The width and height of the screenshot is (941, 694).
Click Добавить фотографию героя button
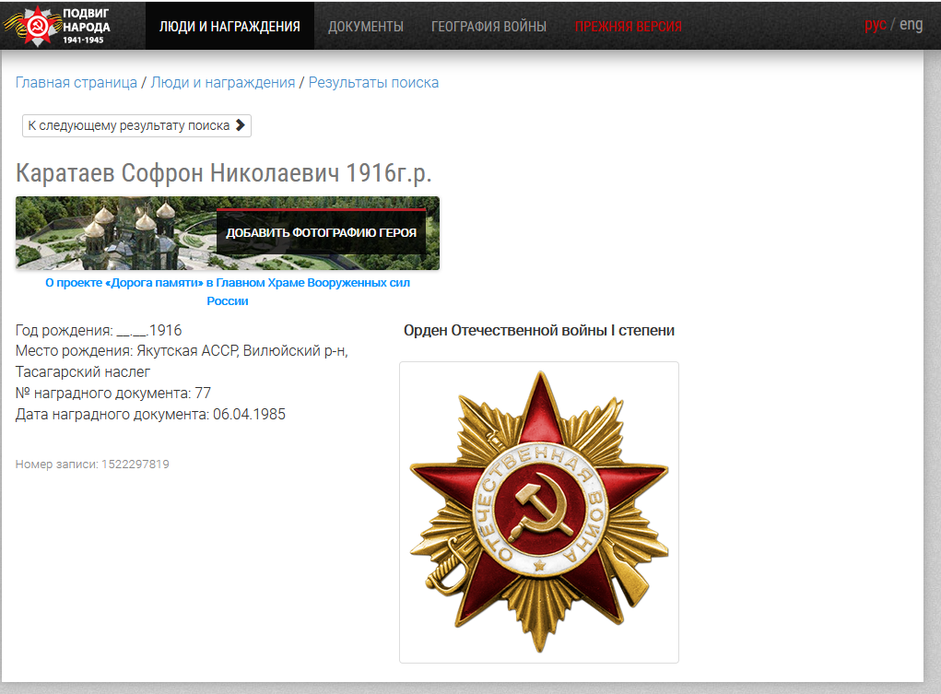pos(321,232)
